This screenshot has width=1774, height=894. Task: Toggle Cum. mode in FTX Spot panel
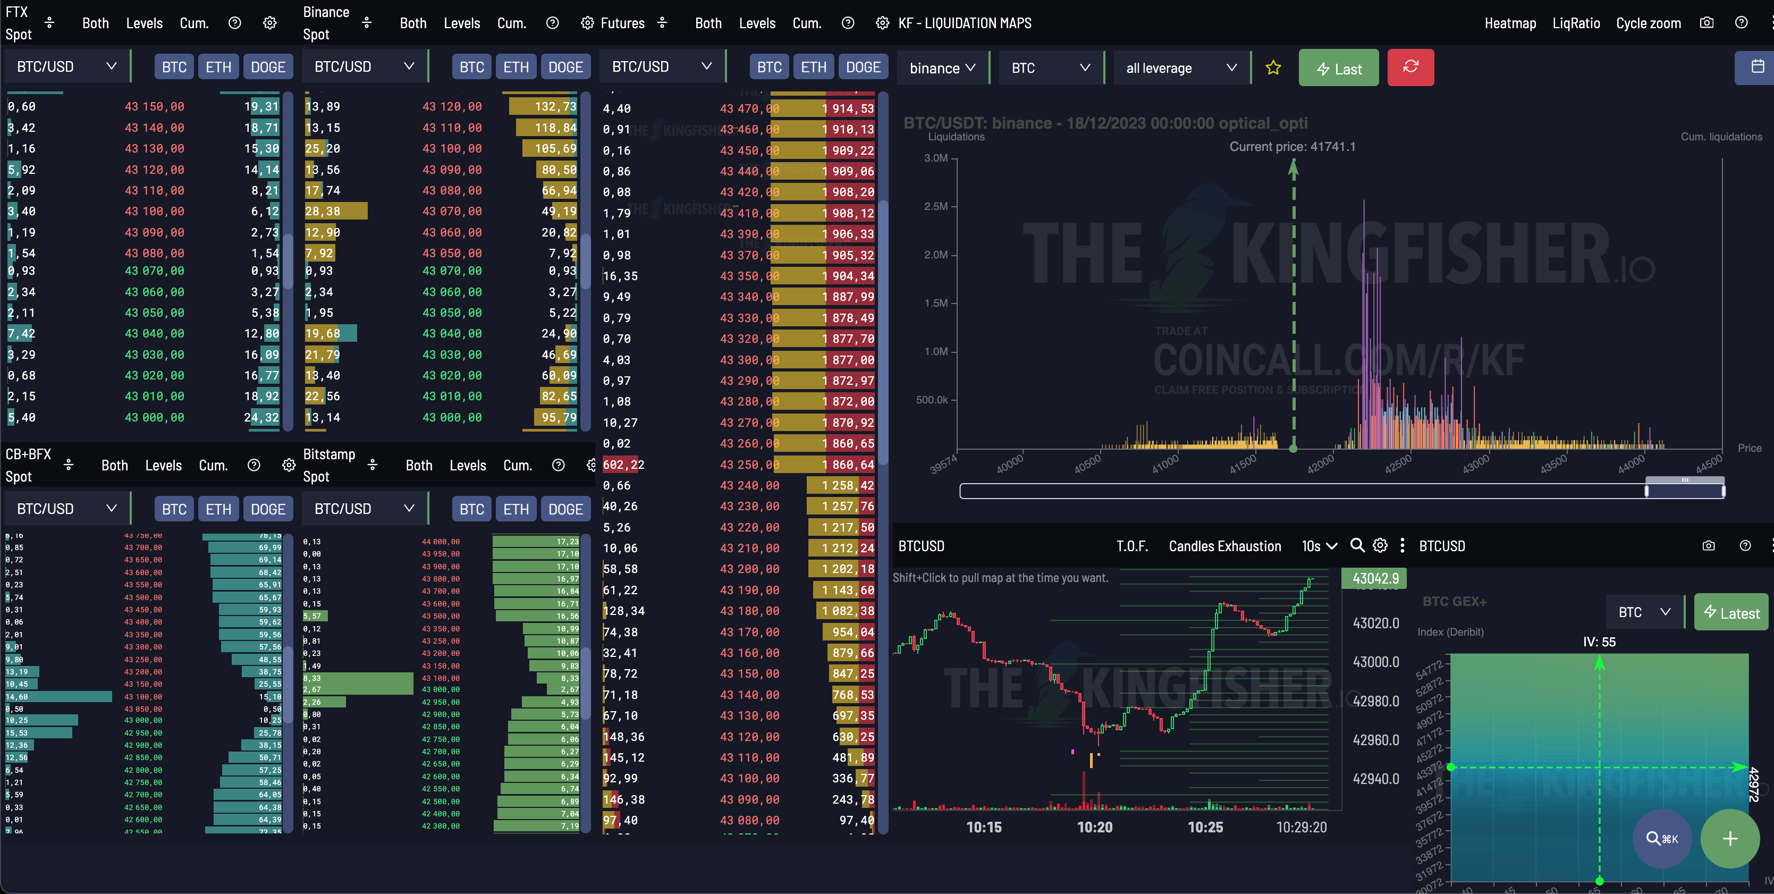pos(193,23)
